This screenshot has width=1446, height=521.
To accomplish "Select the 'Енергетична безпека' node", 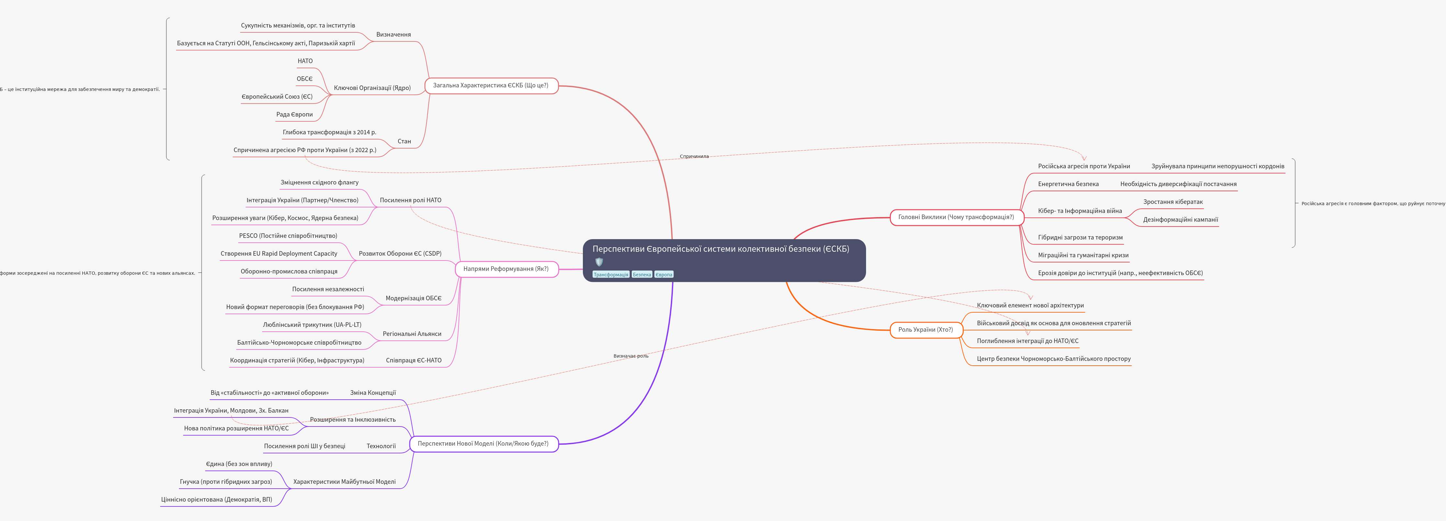I will tap(1068, 184).
